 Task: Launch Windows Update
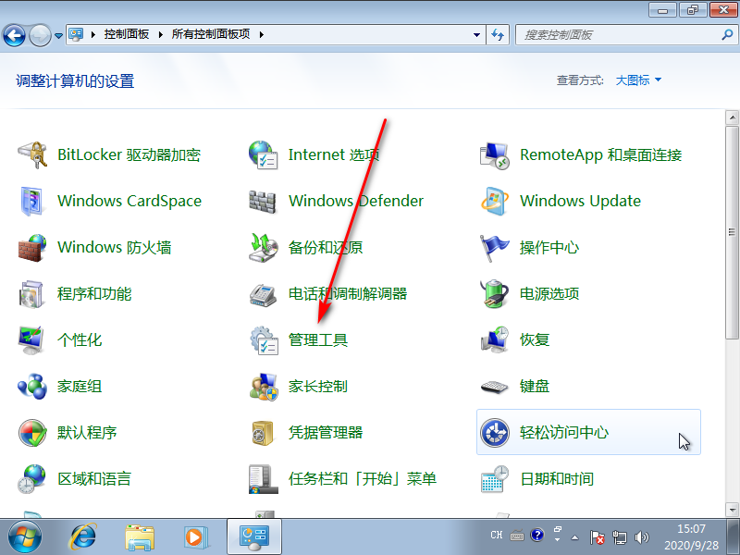581,201
